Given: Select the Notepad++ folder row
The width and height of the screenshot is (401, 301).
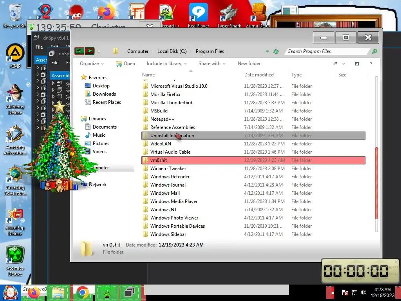Looking at the screenshot, I should click(x=253, y=119).
